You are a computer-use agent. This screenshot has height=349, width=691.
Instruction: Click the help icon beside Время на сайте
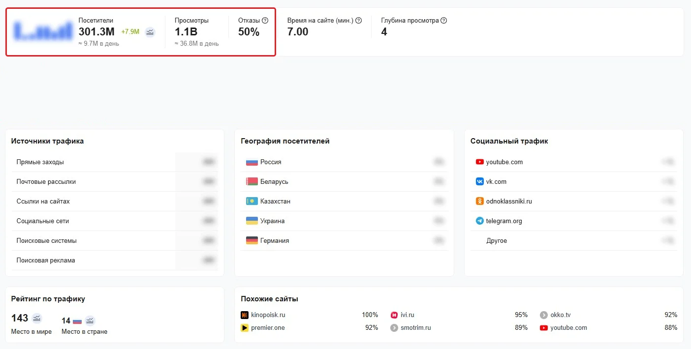(359, 21)
